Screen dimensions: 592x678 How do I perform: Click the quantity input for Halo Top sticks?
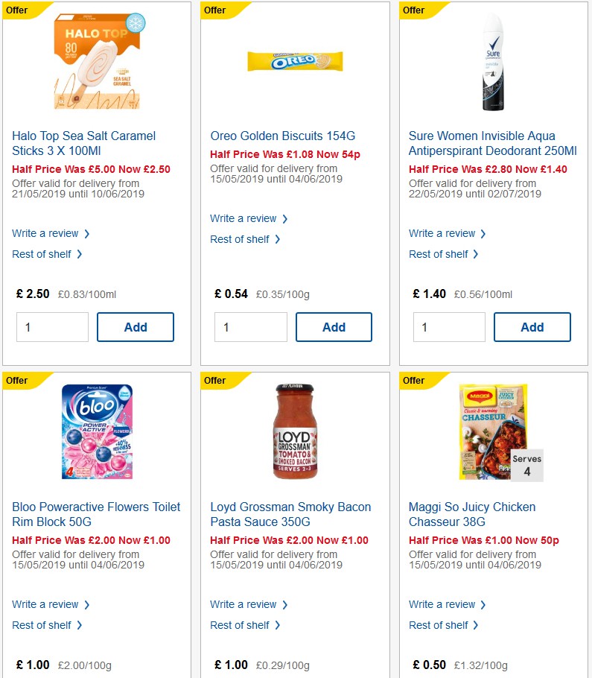52,326
